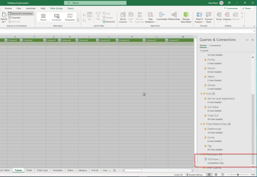The height and width of the screenshot is (177, 257).
Task: Click the Search box in title bar
Action: click(95, 3)
